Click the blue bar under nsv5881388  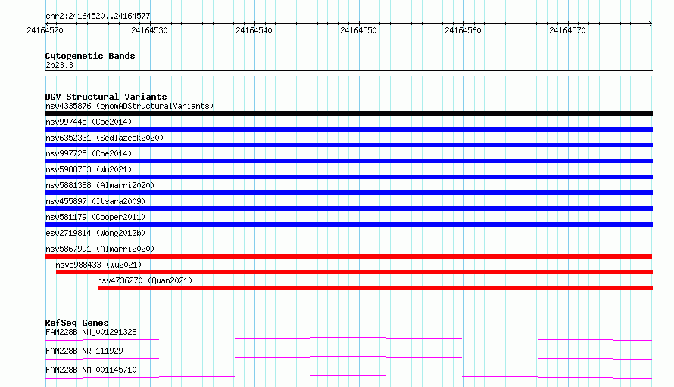348,193
